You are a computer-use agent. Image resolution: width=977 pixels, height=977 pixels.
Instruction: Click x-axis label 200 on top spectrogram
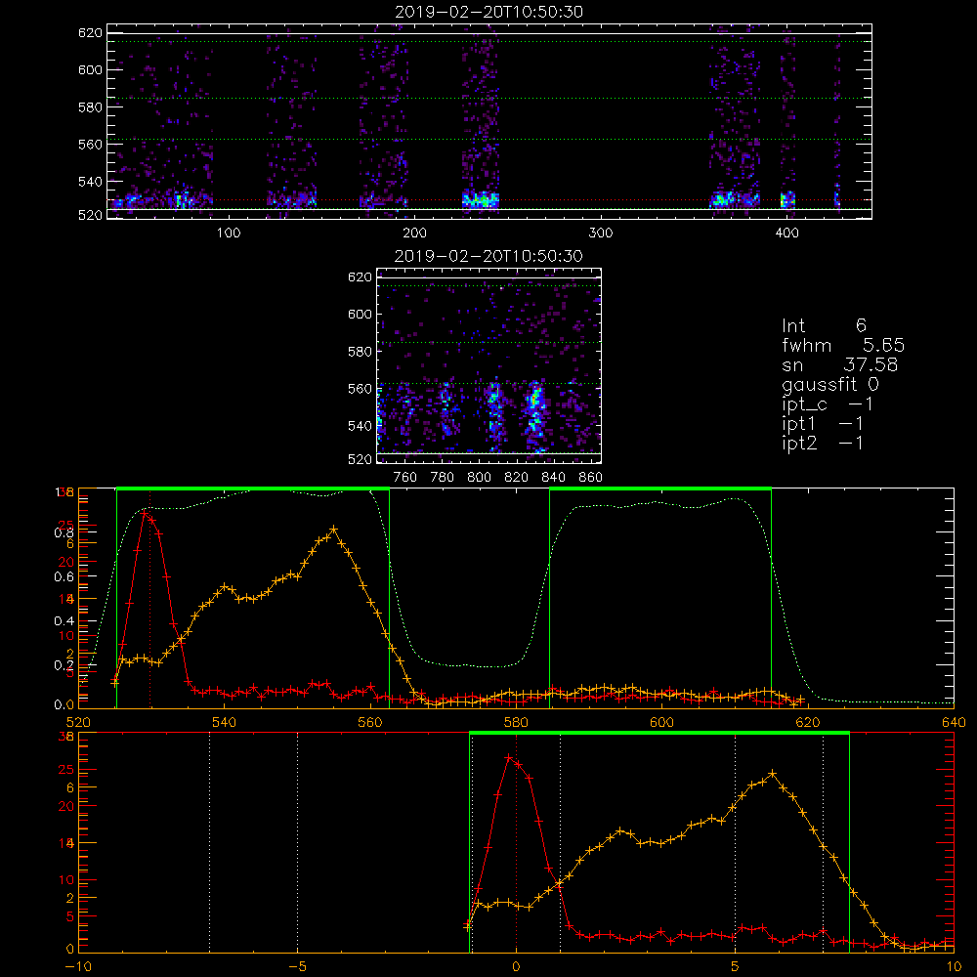click(x=414, y=234)
